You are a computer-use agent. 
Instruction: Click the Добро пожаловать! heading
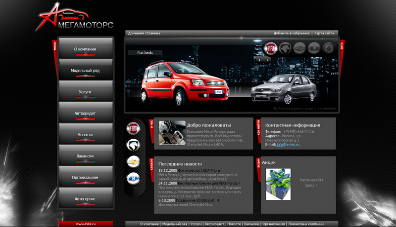[x=209, y=125]
